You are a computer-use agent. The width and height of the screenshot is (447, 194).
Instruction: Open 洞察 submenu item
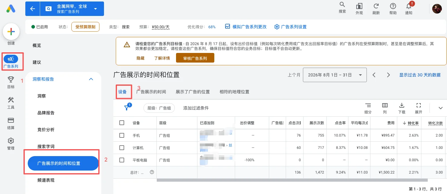point(42,96)
